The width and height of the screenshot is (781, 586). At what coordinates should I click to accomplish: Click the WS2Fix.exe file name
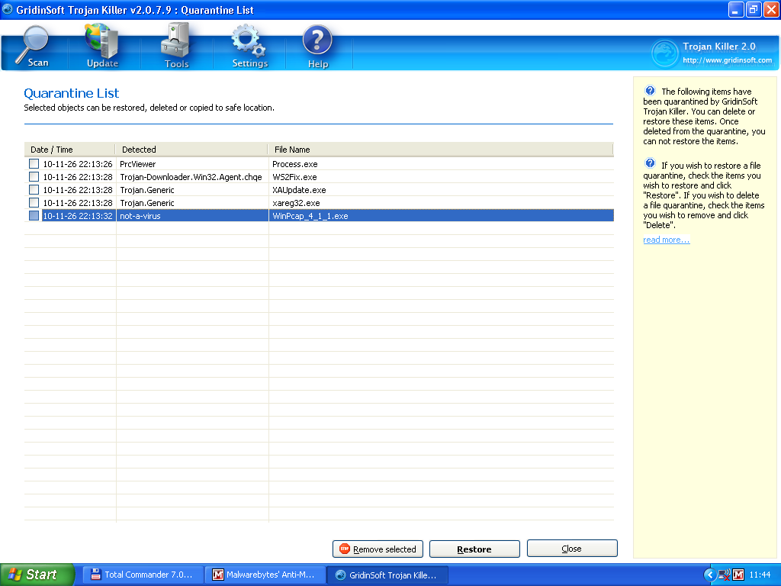(294, 177)
